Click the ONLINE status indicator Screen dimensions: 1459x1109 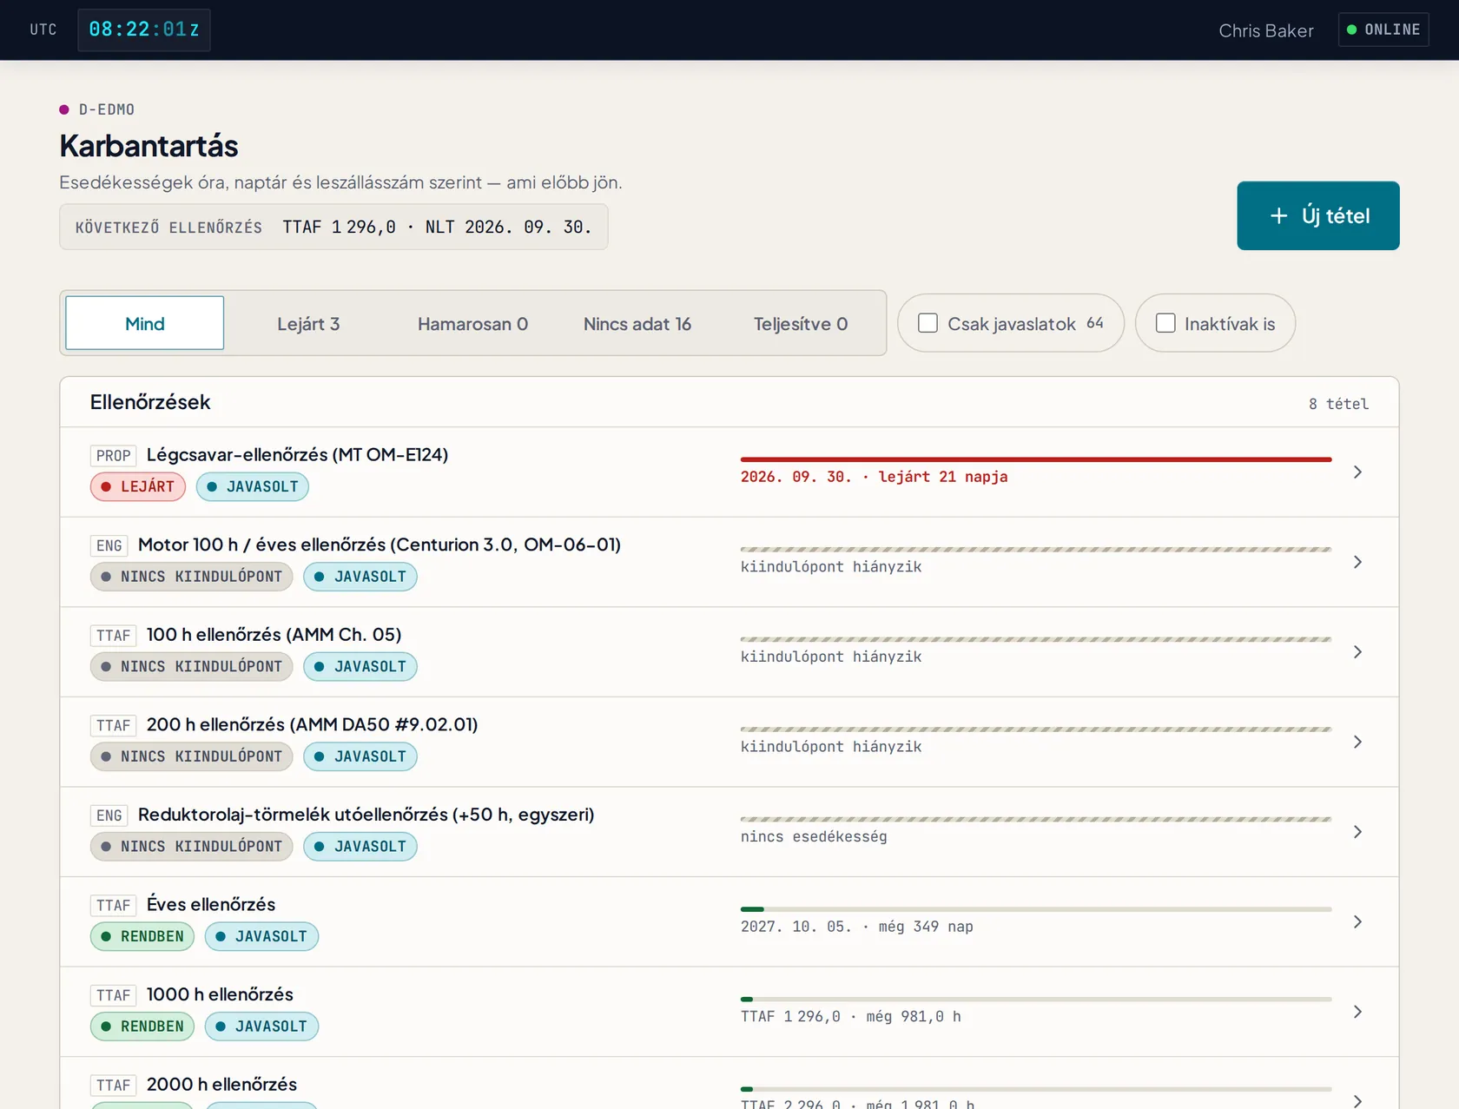[x=1383, y=30]
